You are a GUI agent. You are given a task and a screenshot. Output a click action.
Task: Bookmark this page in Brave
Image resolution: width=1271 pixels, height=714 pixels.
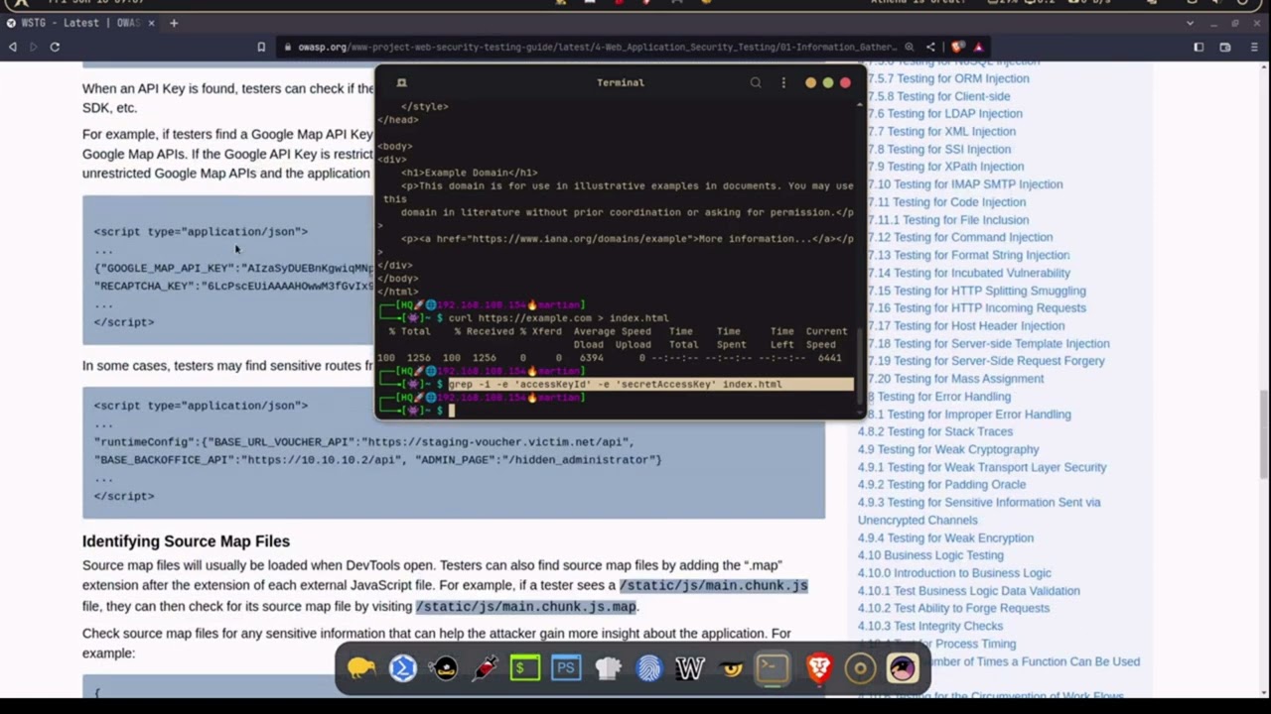click(x=261, y=47)
